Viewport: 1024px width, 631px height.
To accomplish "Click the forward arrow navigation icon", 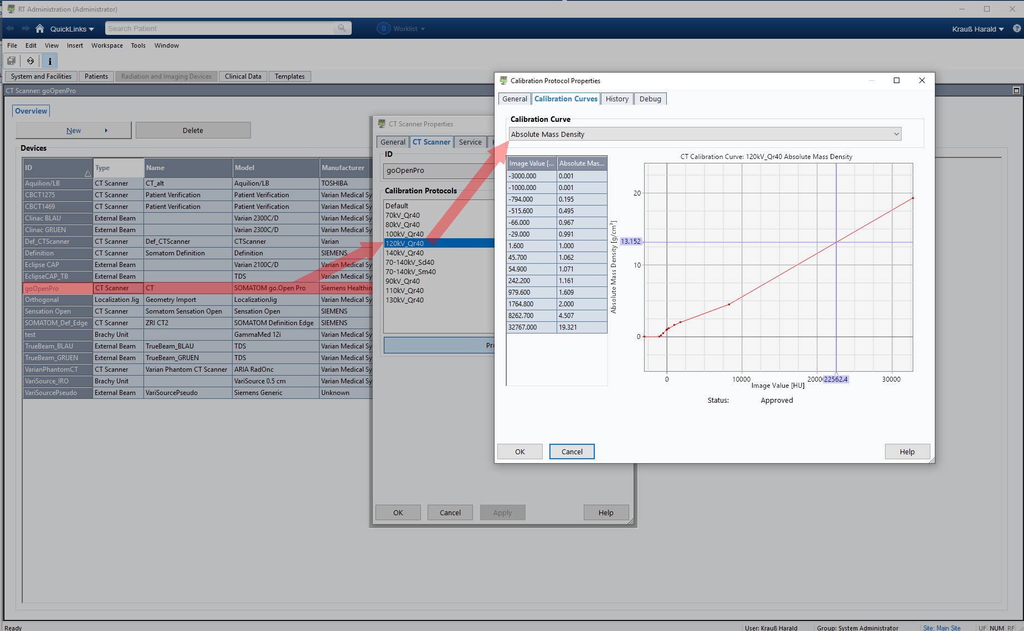I will coord(25,29).
